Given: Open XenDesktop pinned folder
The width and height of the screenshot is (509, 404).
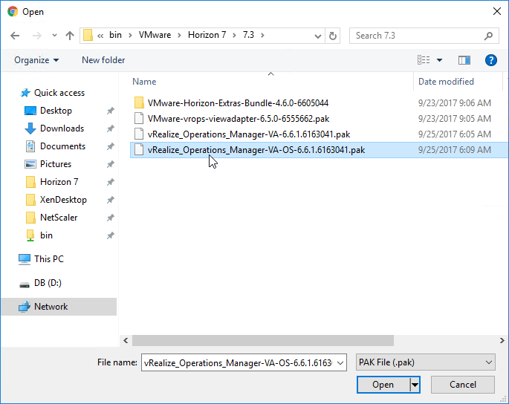Looking at the screenshot, I should coord(63,200).
